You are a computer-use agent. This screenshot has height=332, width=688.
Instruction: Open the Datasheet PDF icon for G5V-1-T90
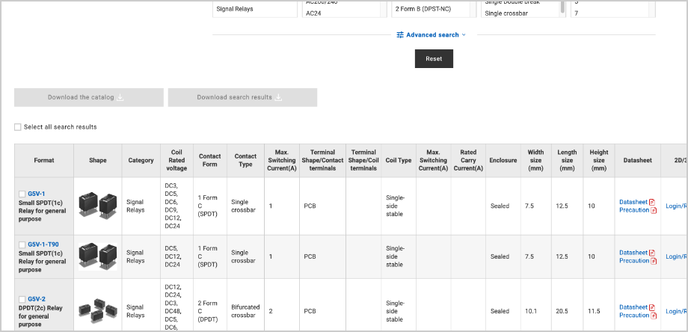coord(652,253)
